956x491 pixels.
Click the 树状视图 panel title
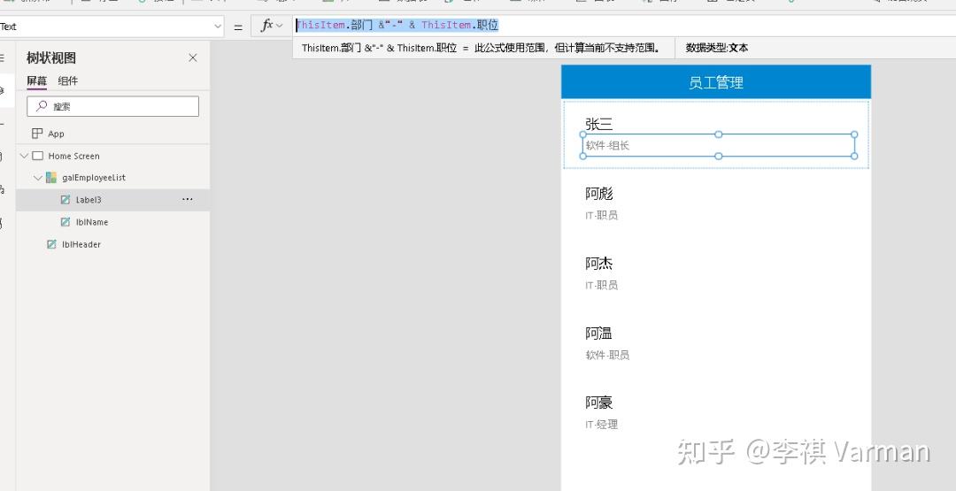(51, 58)
